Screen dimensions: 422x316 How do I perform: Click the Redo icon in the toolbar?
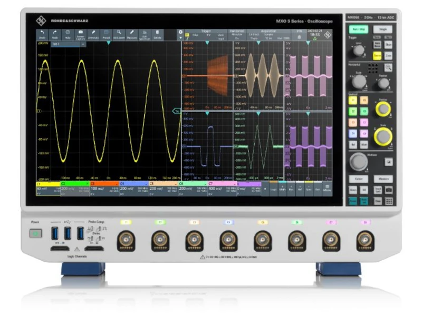tap(55, 34)
